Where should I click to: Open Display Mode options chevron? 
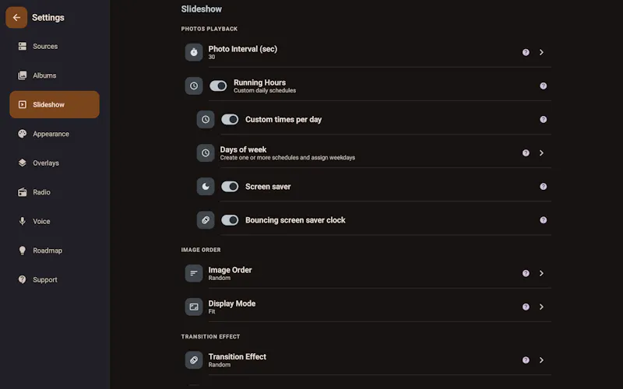point(541,307)
